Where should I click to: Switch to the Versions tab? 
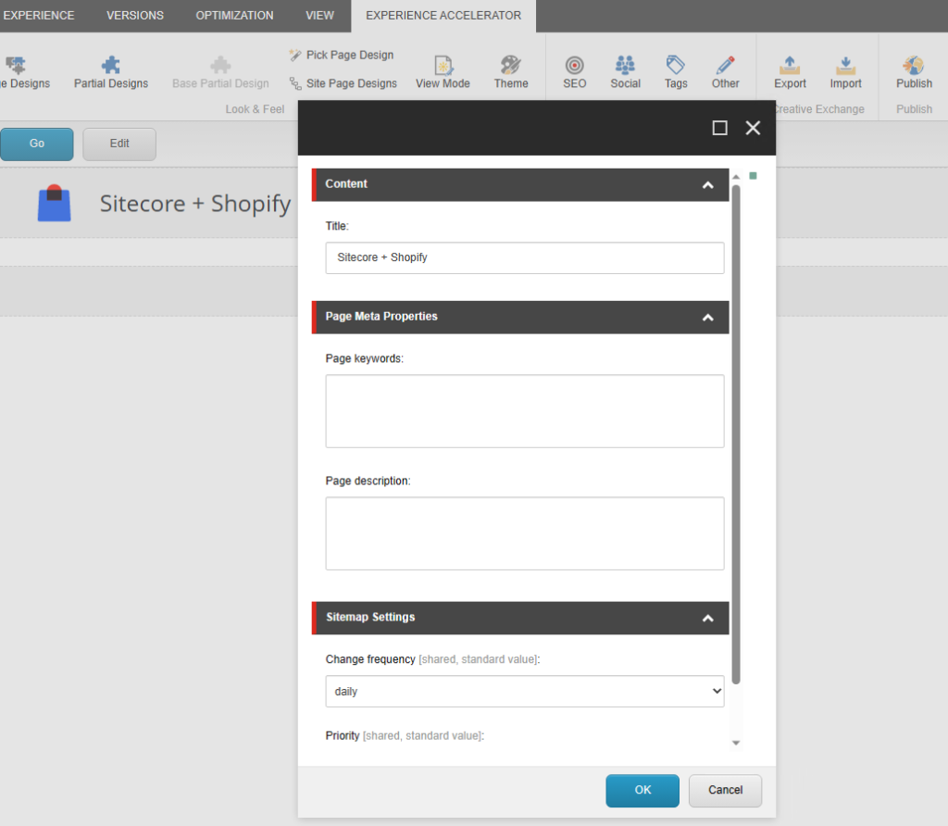(135, 16)
